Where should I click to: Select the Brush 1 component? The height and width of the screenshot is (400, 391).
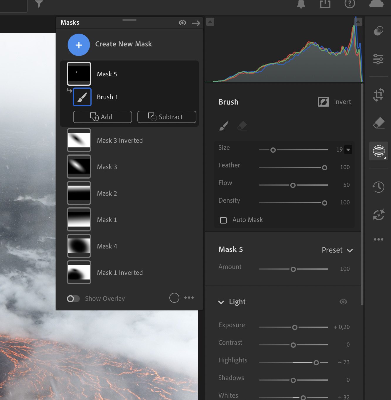coord(107,97)
